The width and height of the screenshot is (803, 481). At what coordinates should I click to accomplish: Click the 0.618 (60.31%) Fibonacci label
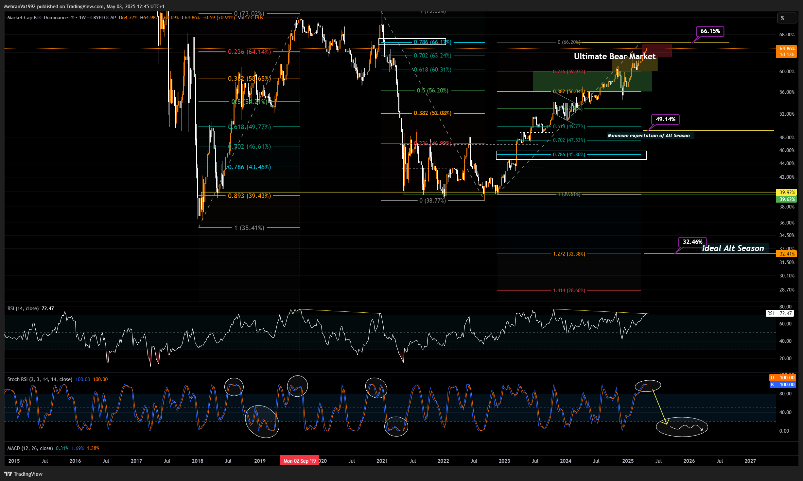pos(432,70)
